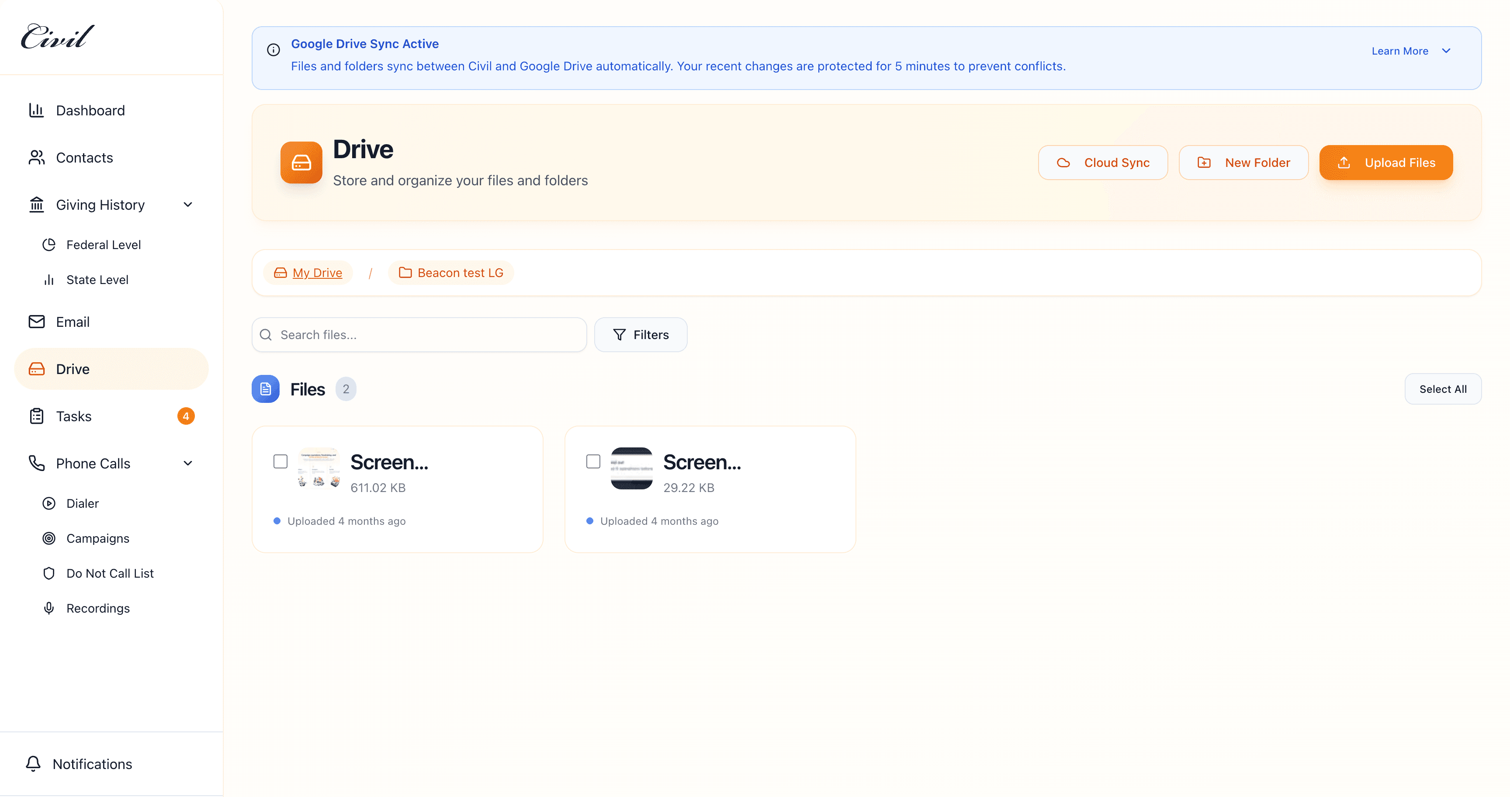
Task: Open the Filters button
Action: click(641, 335)
